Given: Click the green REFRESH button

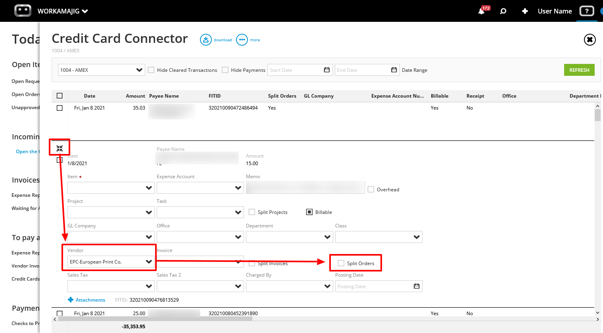Looking at the screenshot, I should 579,69.
